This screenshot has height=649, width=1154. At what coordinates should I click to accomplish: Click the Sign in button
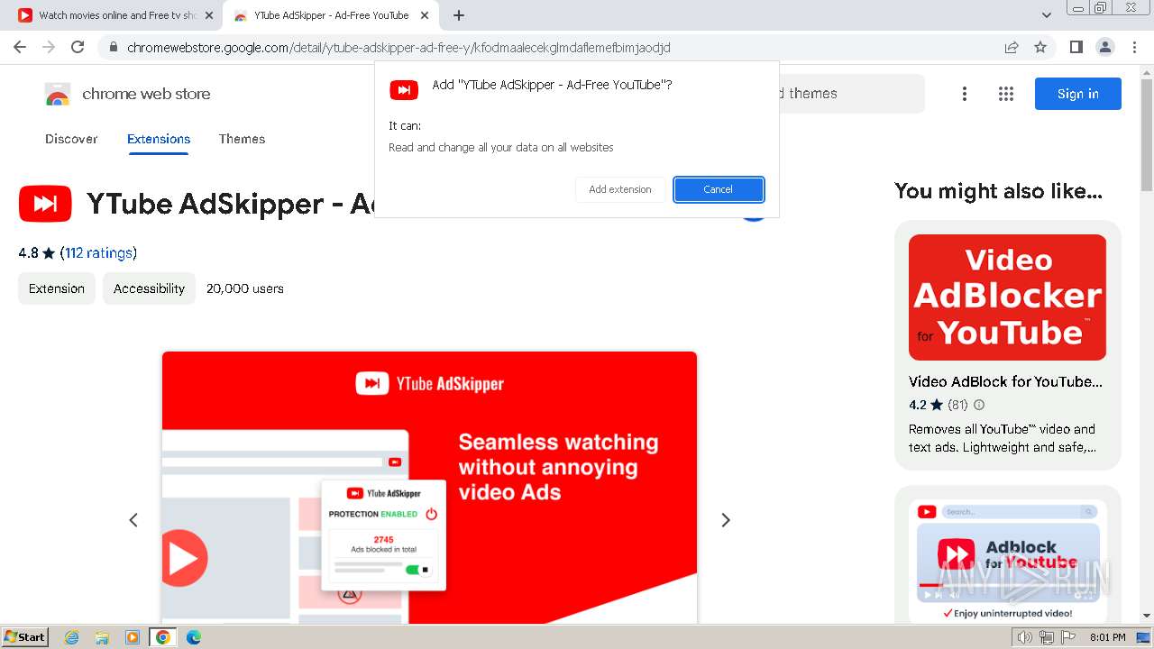click(1078, 94)
